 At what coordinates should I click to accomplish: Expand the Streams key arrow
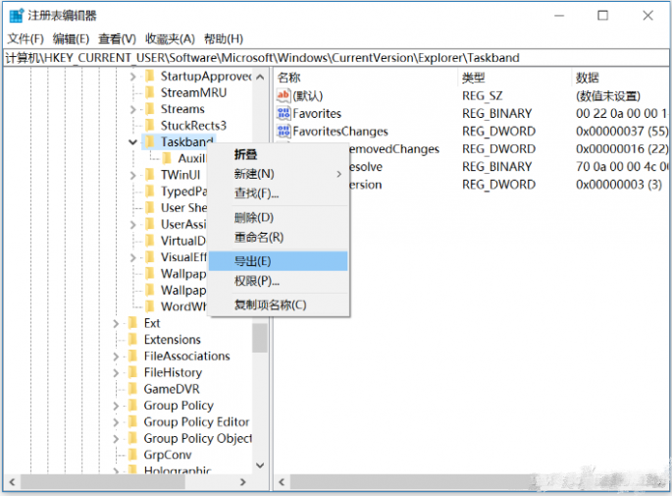pos(132,109)
